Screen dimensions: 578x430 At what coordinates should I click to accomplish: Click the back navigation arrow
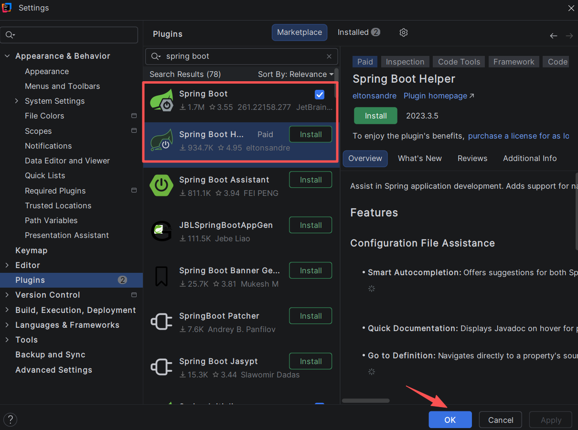pyautogui.click(x=554, y=36)
